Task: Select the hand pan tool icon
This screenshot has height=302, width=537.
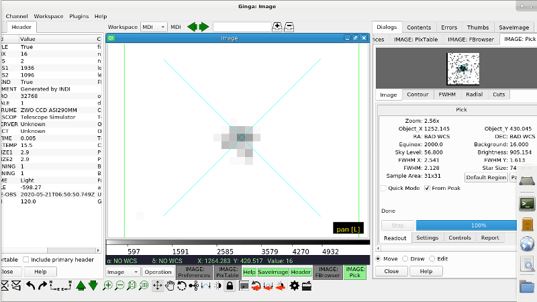Action: click(170, 286)
